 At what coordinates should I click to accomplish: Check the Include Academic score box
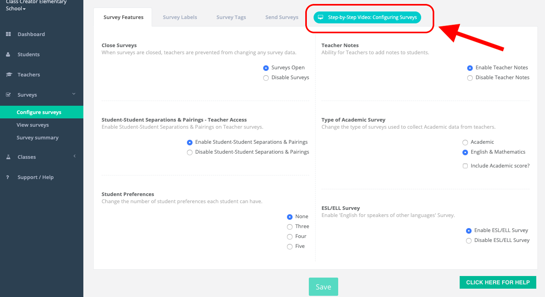[x=465, y=166]
